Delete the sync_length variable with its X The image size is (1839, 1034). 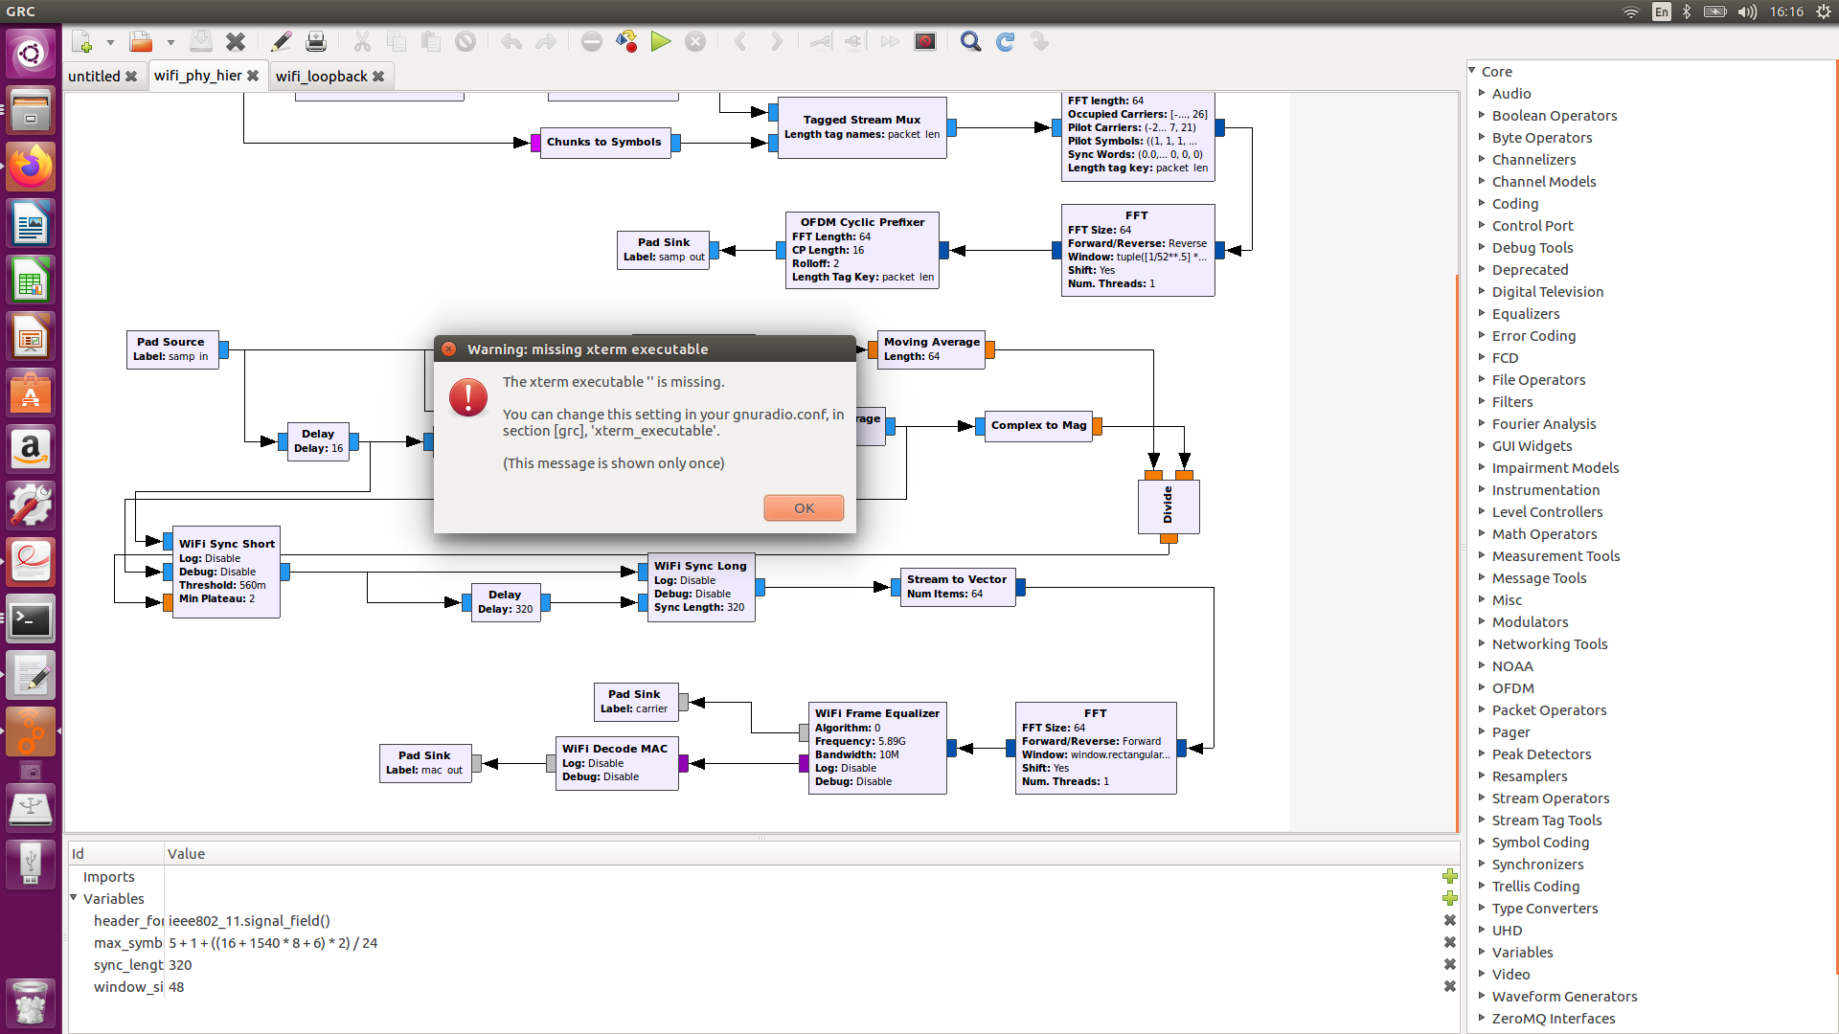[x=1449, y=964]
